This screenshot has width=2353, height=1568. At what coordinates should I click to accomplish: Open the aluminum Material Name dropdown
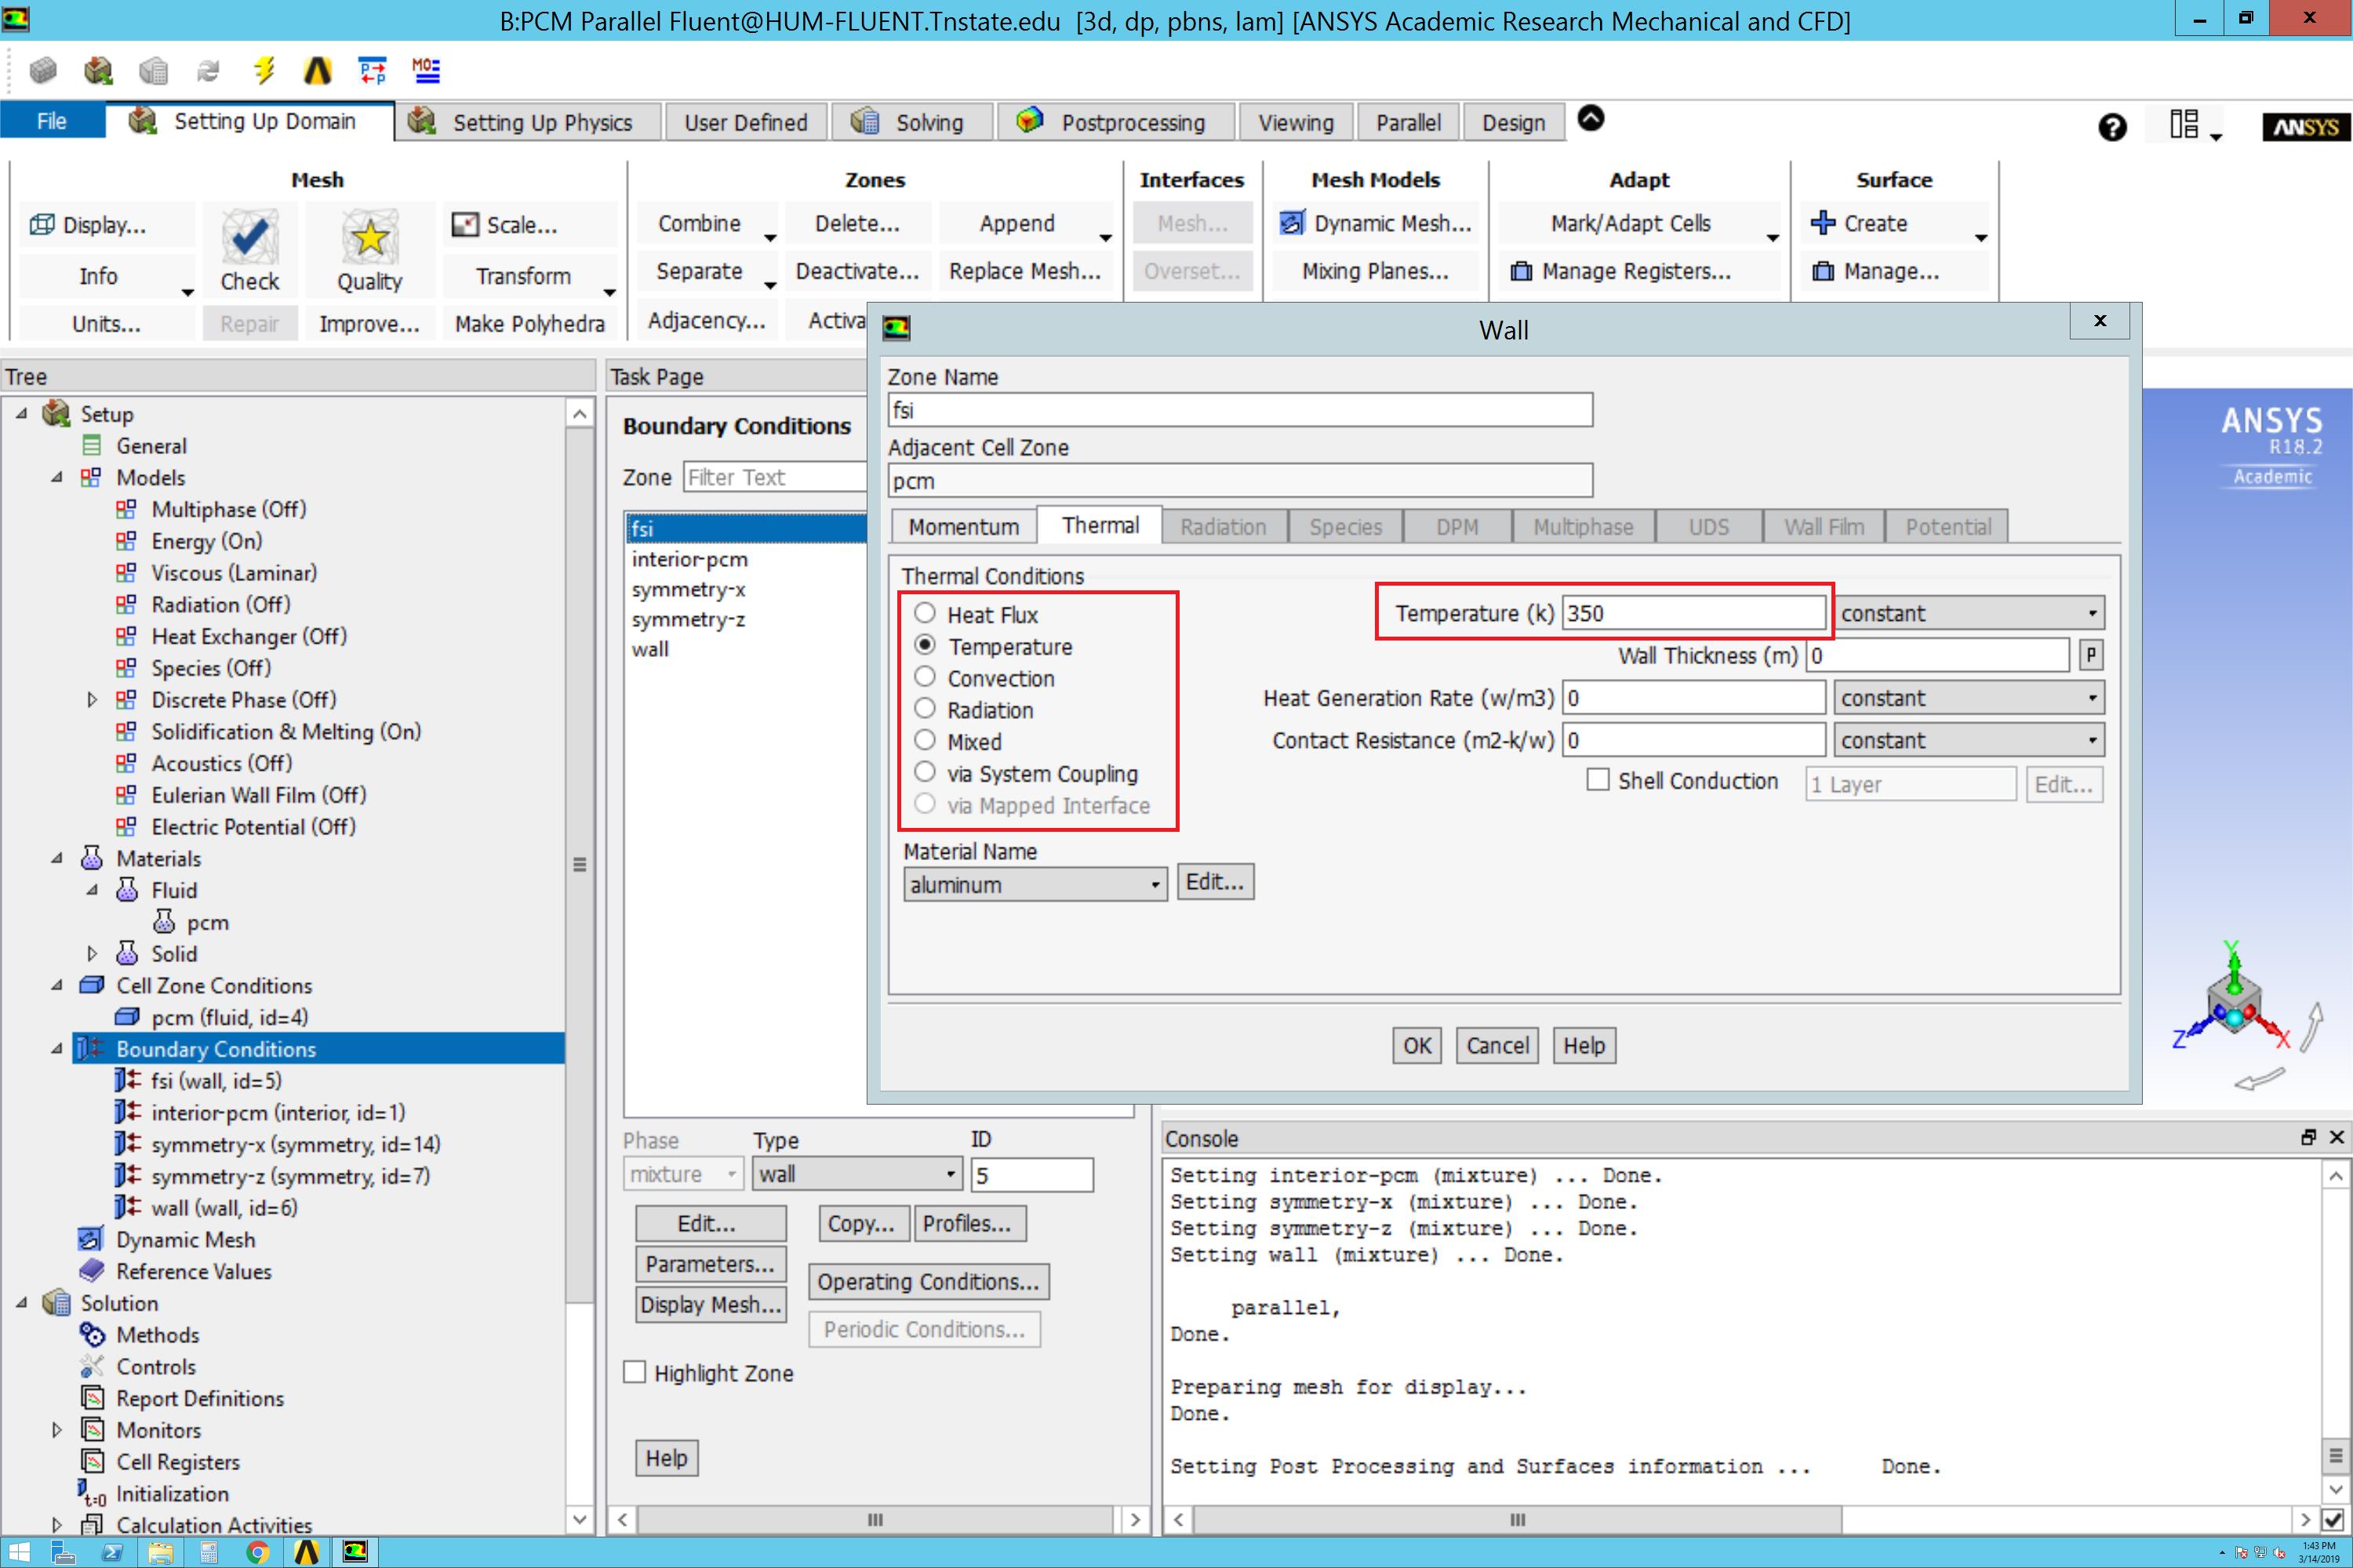tap(1035, 884)
